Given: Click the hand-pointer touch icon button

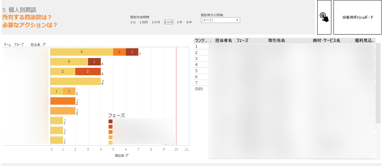Looking at the screenshot, I should click(324, 17).
